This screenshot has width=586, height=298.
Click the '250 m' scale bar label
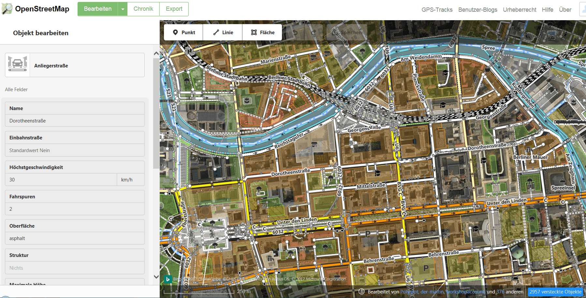[244, 291]
